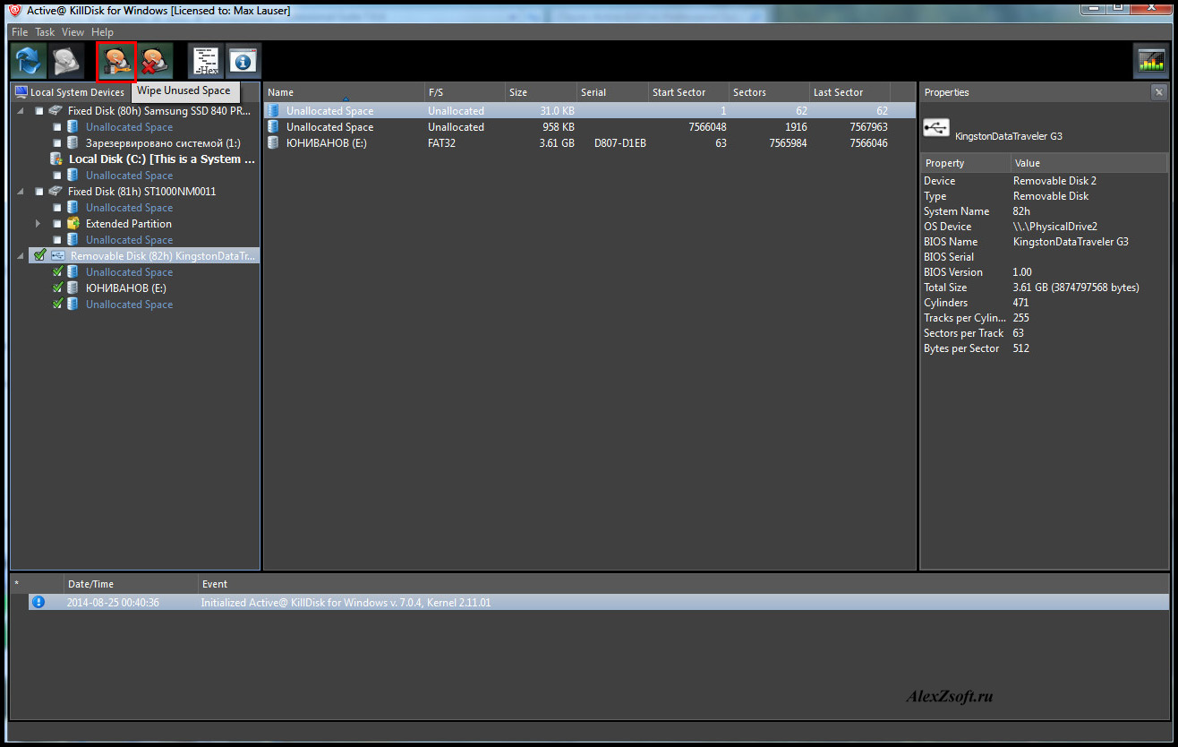
Task: Toggle checkbox for Зарезервировано системой (1:)
Action: 57,143
